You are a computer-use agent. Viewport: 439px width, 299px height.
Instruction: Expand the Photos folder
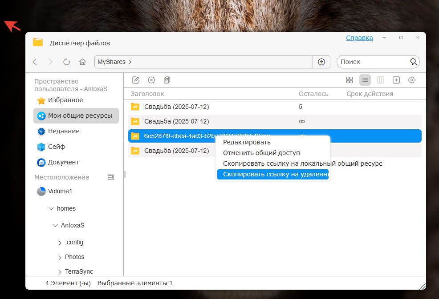click(60, 257)
